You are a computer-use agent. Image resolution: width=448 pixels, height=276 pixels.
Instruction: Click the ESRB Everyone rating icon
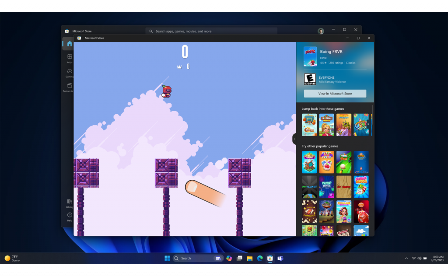pyautogui.click(x=310, y=79)
